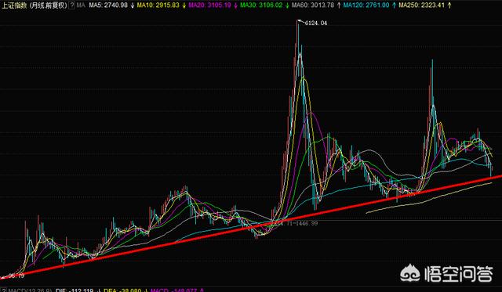Click the 上证指数 chart title
The image size is (502, 292).
tap(14, 5)
